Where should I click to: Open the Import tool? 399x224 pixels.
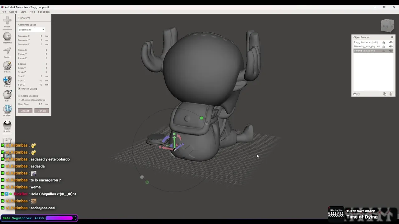[x=7, y=22]
